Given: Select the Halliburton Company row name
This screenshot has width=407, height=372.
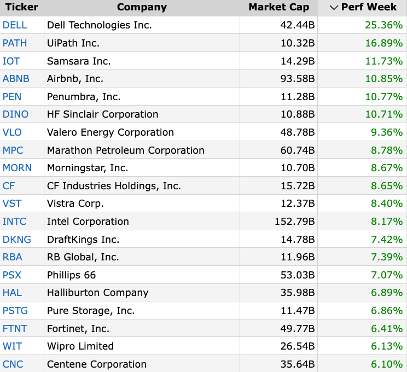Looking at the screenshot, I should tap(97, 293).
